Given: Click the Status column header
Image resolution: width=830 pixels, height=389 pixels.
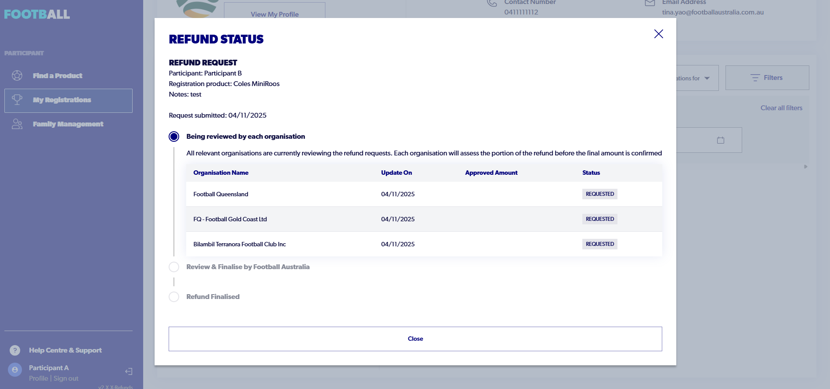Looking at the screenshot, I should pos(591,173).
